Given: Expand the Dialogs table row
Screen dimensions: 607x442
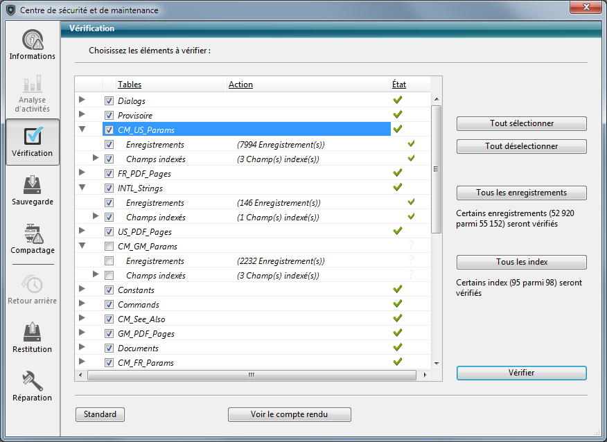Looking at the screenshot, I should pyautogui.click(x=82, y=100).
